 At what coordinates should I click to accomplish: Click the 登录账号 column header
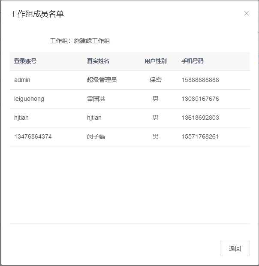point(25,61)
